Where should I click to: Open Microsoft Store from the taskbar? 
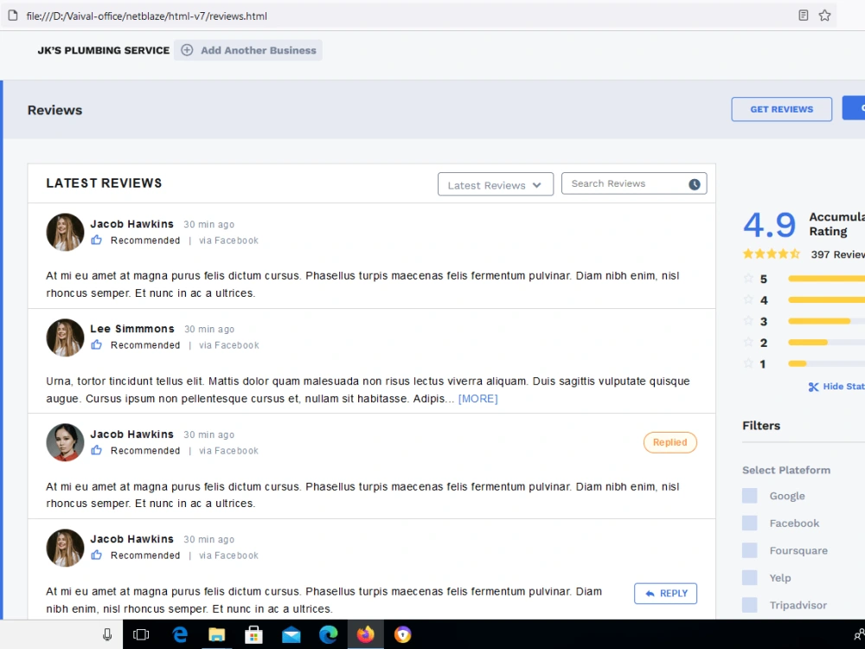pos(253,634)
